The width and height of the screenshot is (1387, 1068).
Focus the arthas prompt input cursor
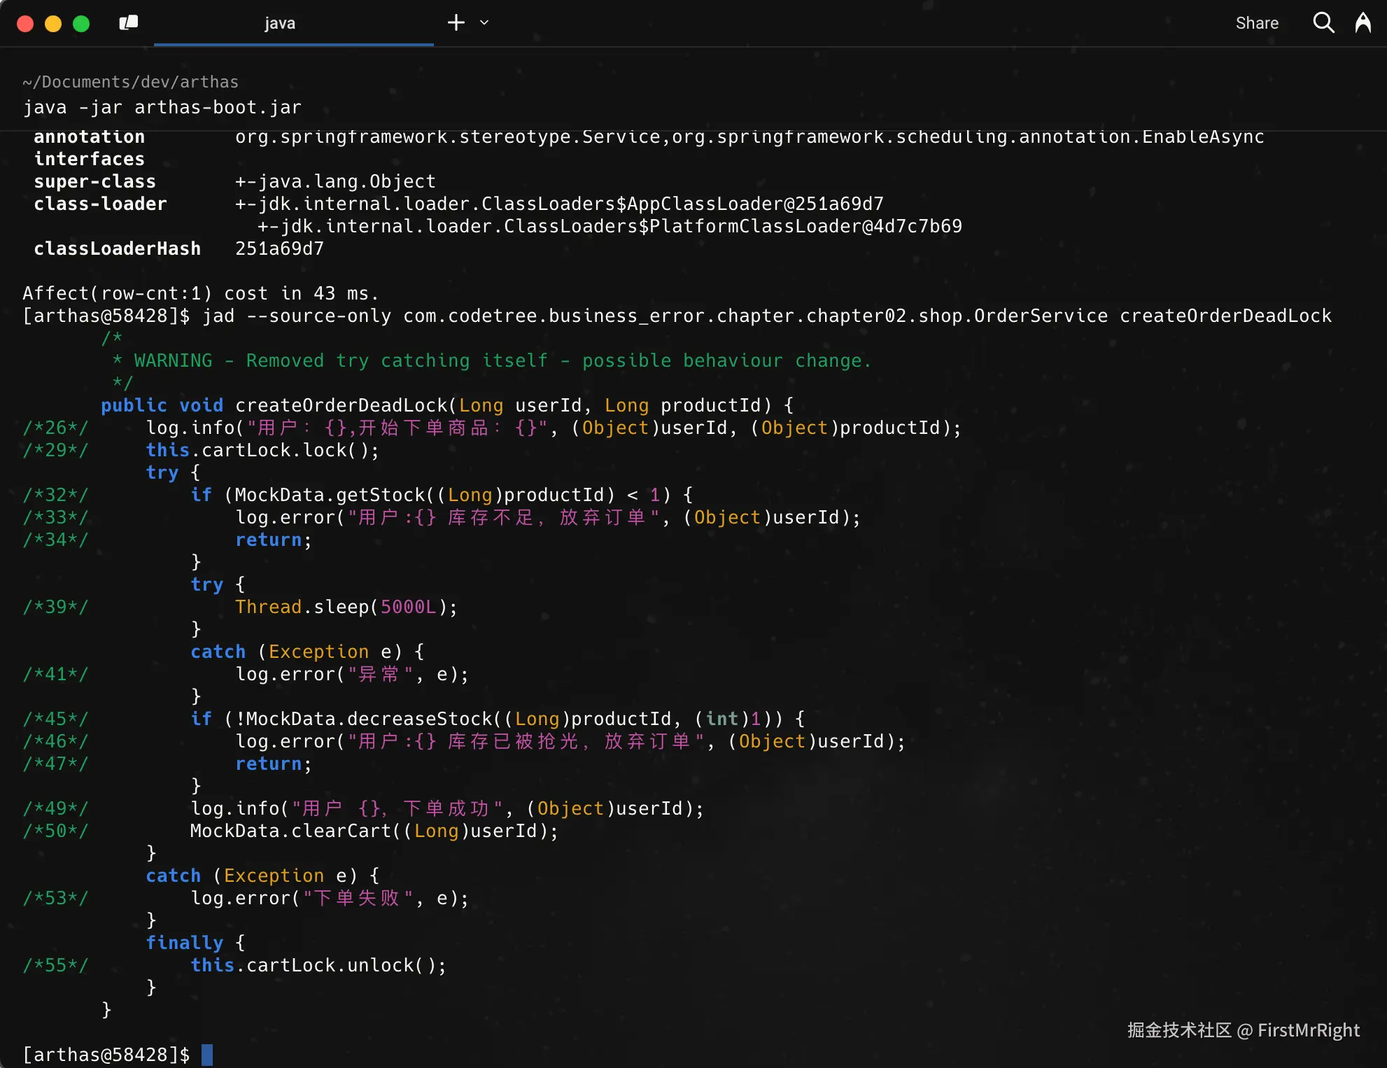coord(207,1055)
